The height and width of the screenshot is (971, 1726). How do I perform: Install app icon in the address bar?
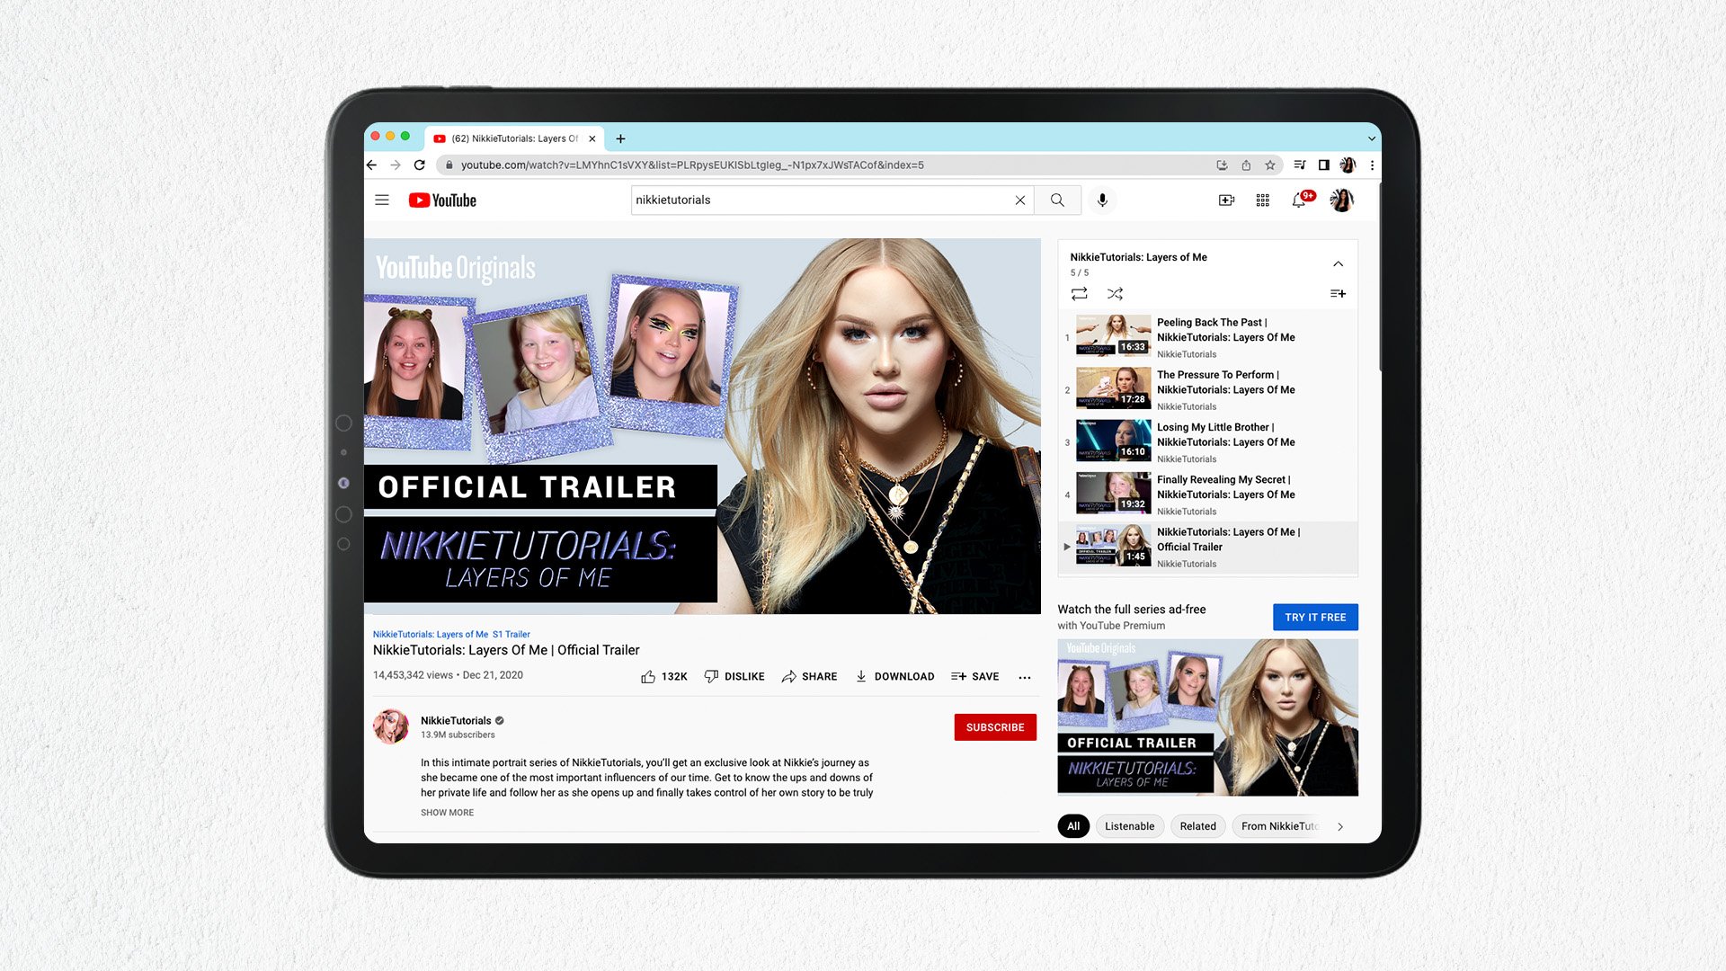pyautogui.click(x=1222, y=165)
